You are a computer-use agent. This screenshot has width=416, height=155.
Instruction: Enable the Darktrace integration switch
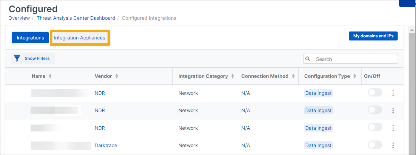pos(375,145)
